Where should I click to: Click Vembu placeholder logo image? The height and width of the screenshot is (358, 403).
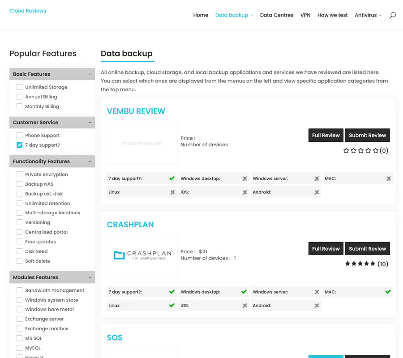coord(142,143)
